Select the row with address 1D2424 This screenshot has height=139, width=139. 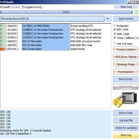click(56, 33)
